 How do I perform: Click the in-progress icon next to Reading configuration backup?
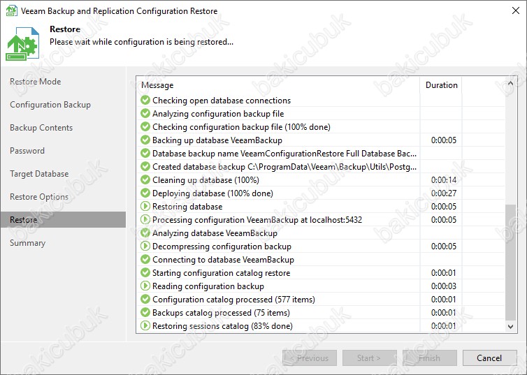point(145,286)
